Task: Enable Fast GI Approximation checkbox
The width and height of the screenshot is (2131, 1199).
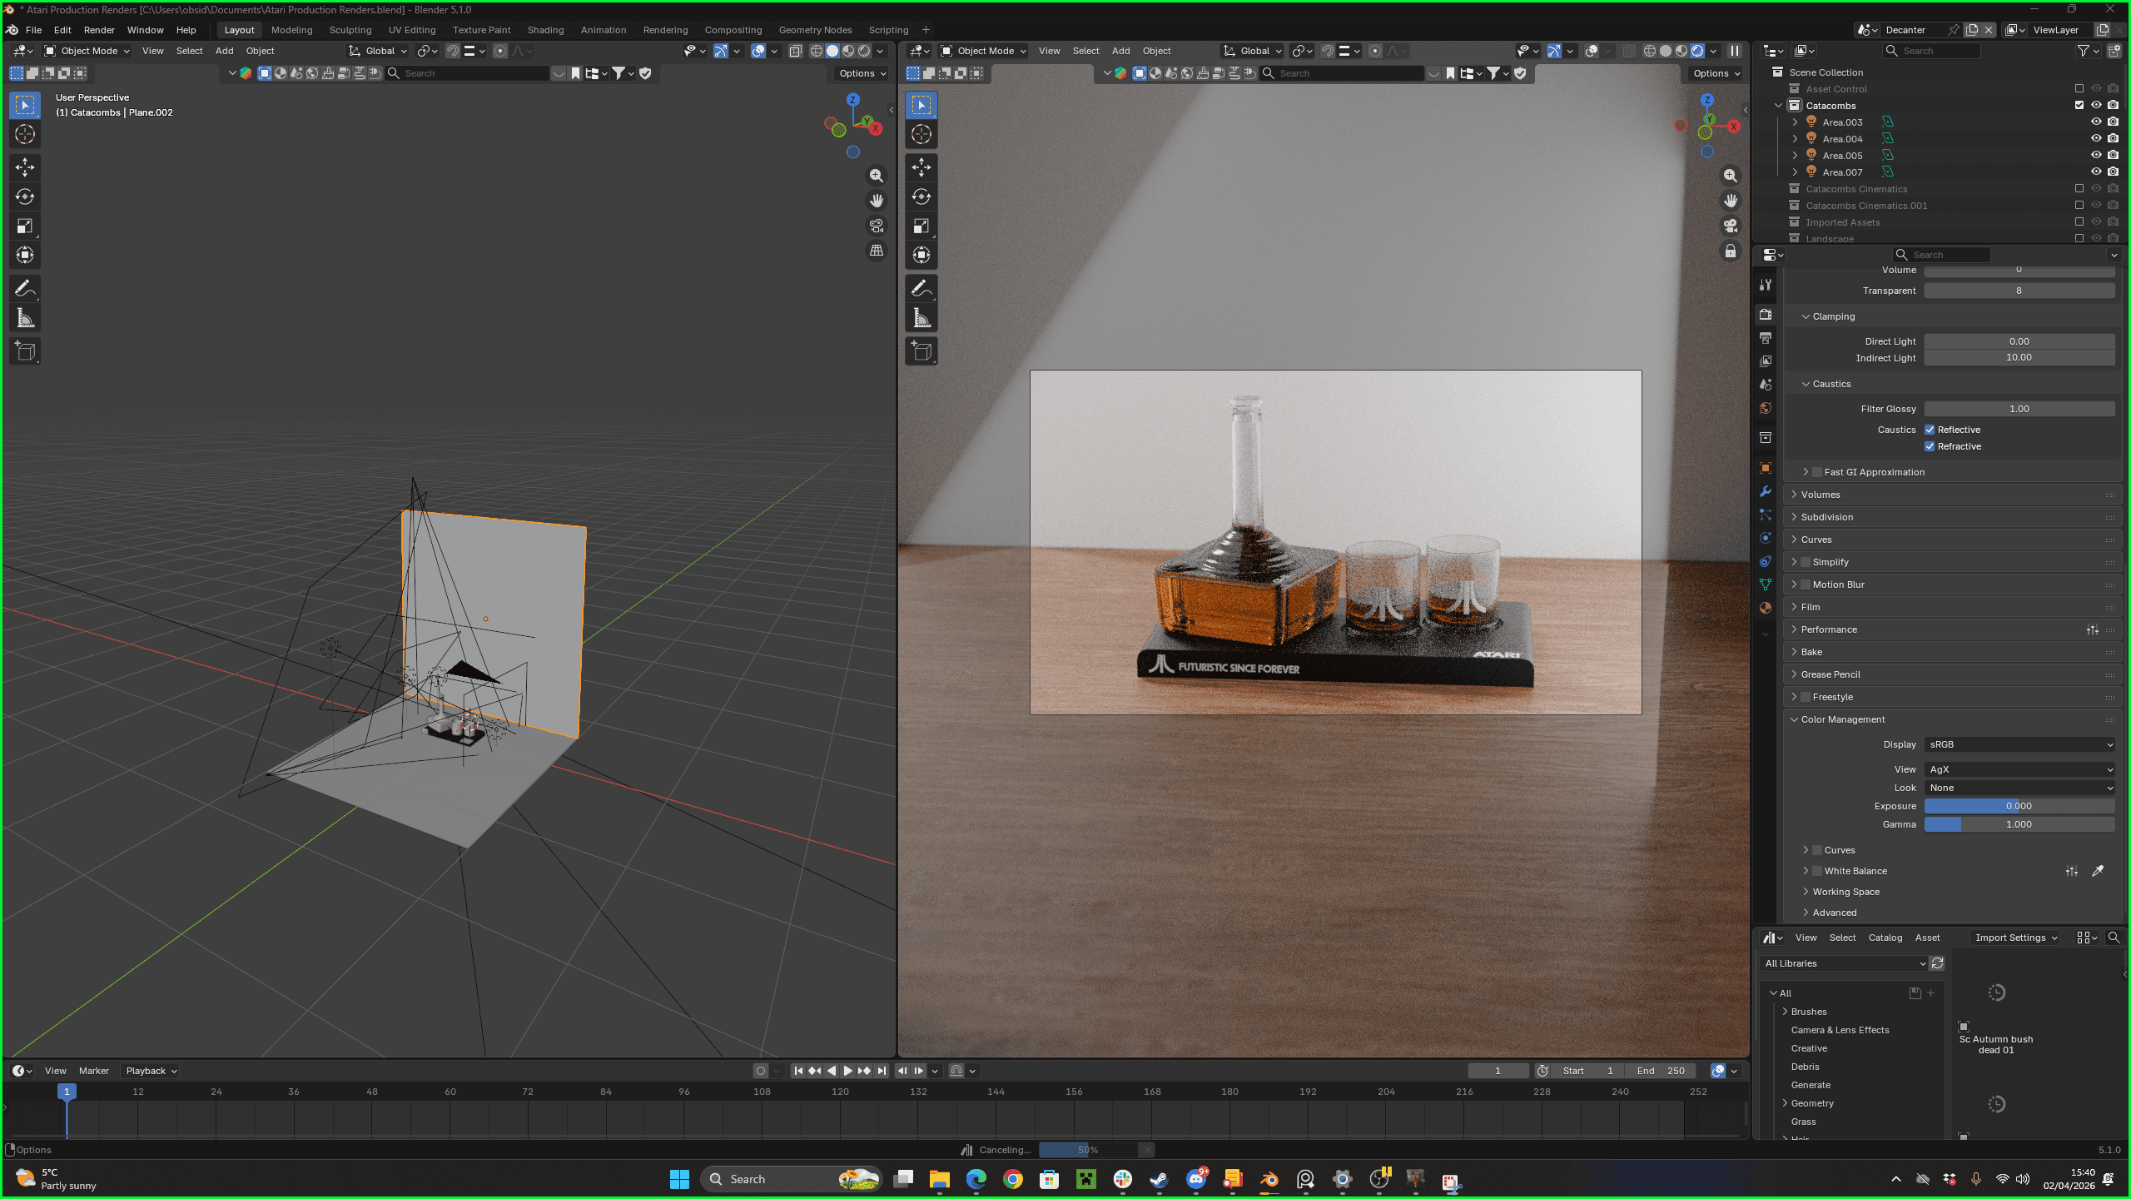Action: 1817,472
